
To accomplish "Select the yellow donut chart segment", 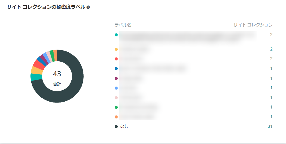I will [x=37, y=70].
